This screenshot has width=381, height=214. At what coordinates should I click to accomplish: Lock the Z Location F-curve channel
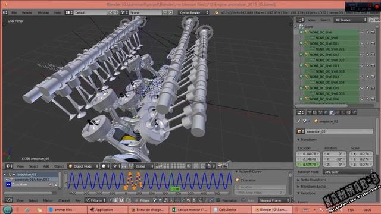tap(56, 184)
